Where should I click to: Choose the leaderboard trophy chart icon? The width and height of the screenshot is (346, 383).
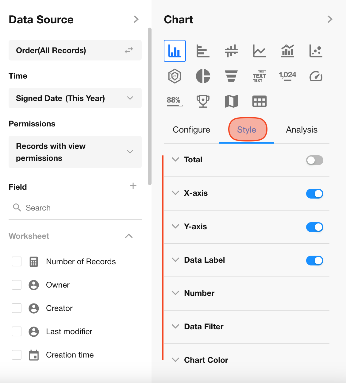203,101
